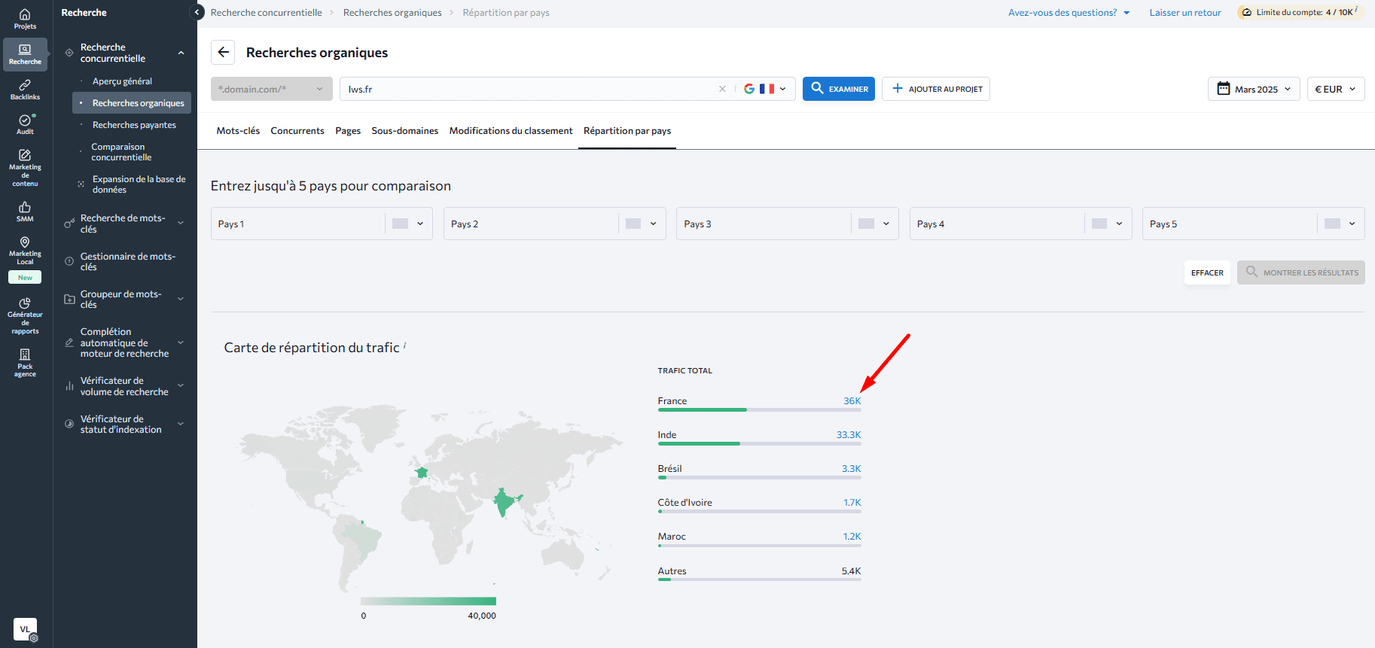Click the Laisser un retour link
1375x648 pixels.
click(1185, 13)
